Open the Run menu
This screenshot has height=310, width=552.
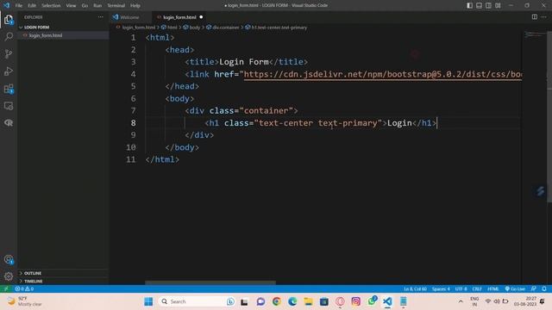(x=97, y=6)
